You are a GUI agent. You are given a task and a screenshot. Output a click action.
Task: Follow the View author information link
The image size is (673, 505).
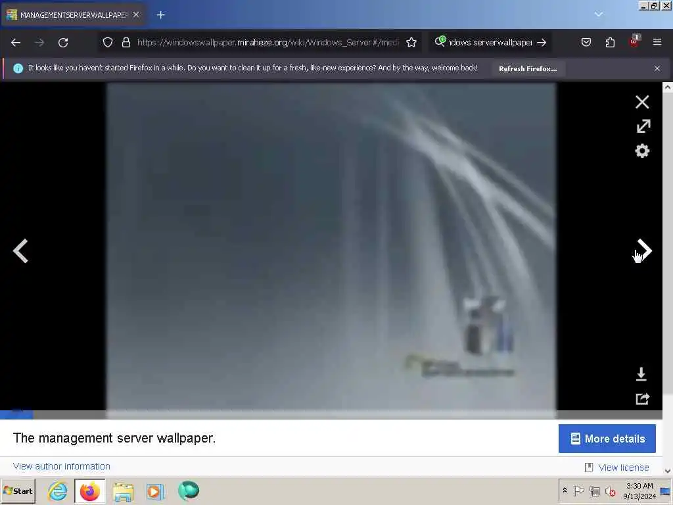pos(62,466)
